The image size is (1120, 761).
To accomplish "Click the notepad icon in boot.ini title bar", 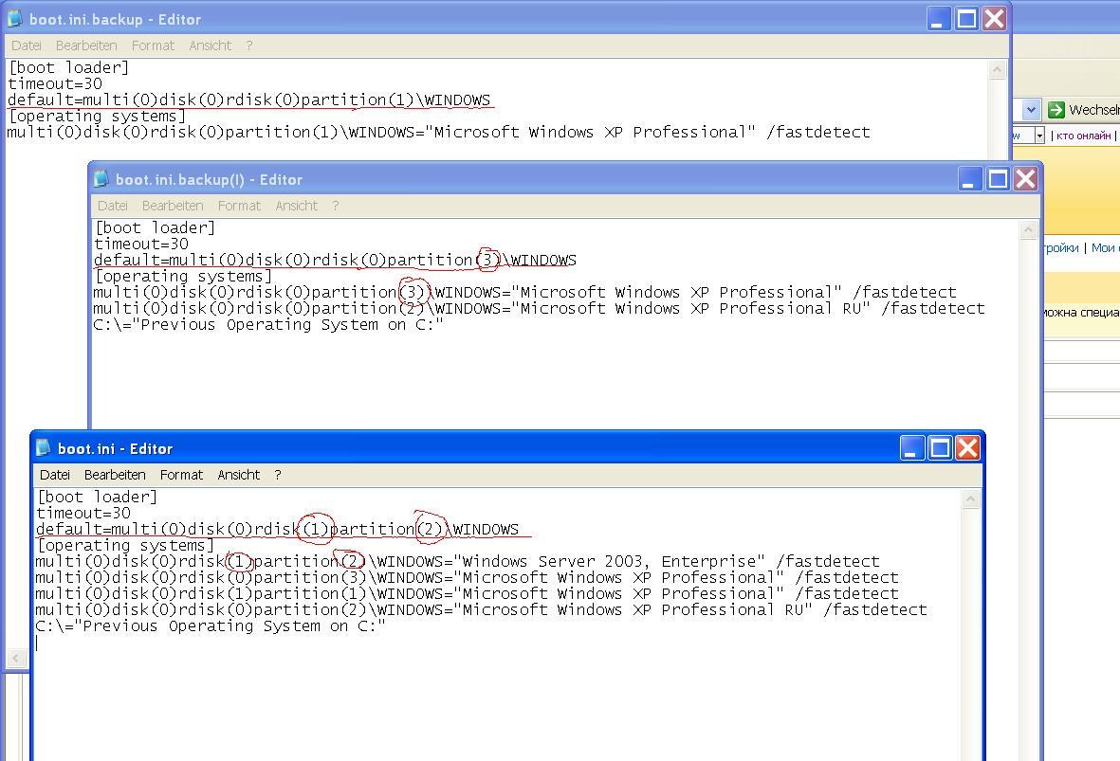I will (x=43, y=448).
